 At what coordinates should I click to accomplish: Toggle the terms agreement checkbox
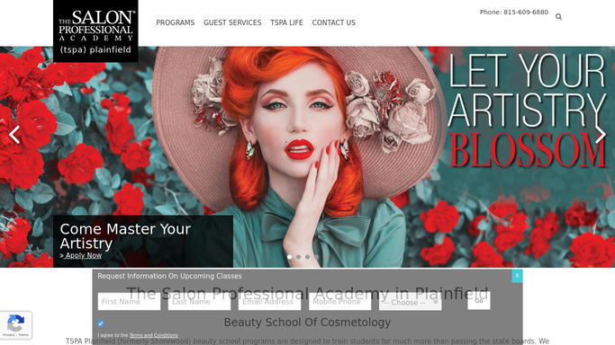(101, 323)
